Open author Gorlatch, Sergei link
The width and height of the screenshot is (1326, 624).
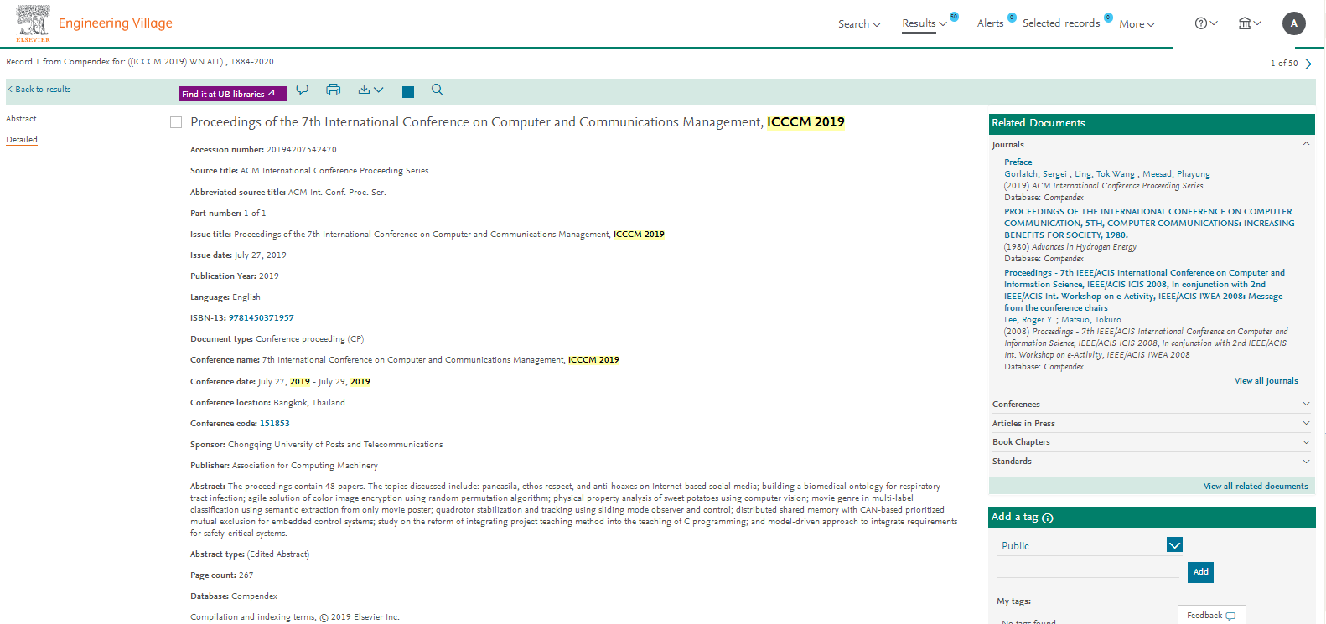[x=1035, y=174]
